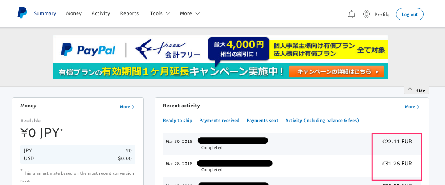This screenshot has height=185, width=445.
Task: Click Completed status under Mar 28 transaction
Action: 212,170
